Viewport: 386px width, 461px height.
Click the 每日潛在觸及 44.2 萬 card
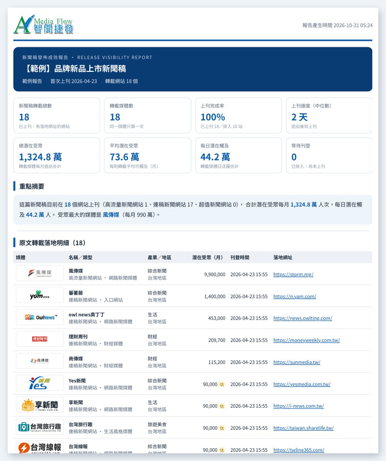[239, 155]
